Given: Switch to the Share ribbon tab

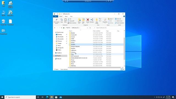Looking at the screenshot, I should click(66, 16).
